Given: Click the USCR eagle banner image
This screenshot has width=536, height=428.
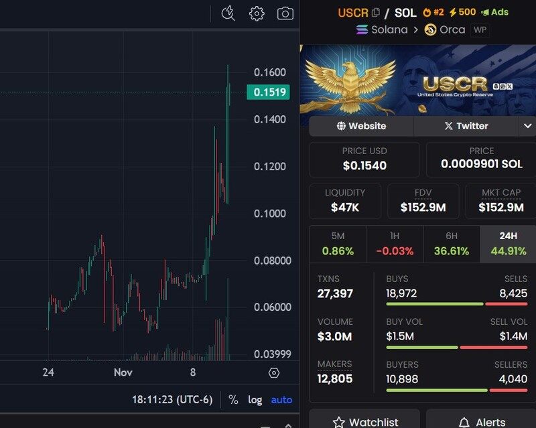Looking at the screenshot, I should coord(417,80).
